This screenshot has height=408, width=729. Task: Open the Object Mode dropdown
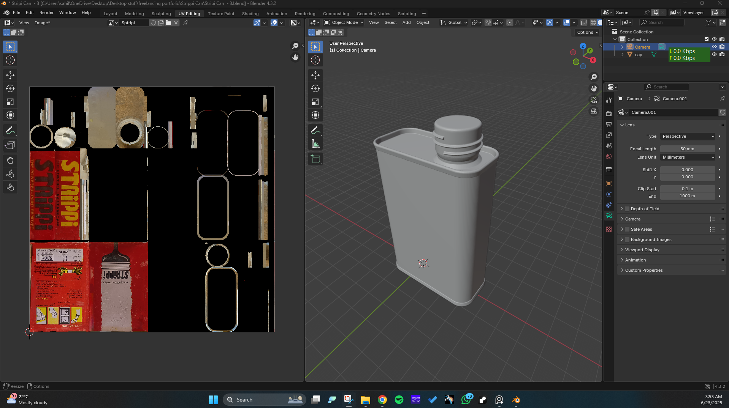(344, 22)
